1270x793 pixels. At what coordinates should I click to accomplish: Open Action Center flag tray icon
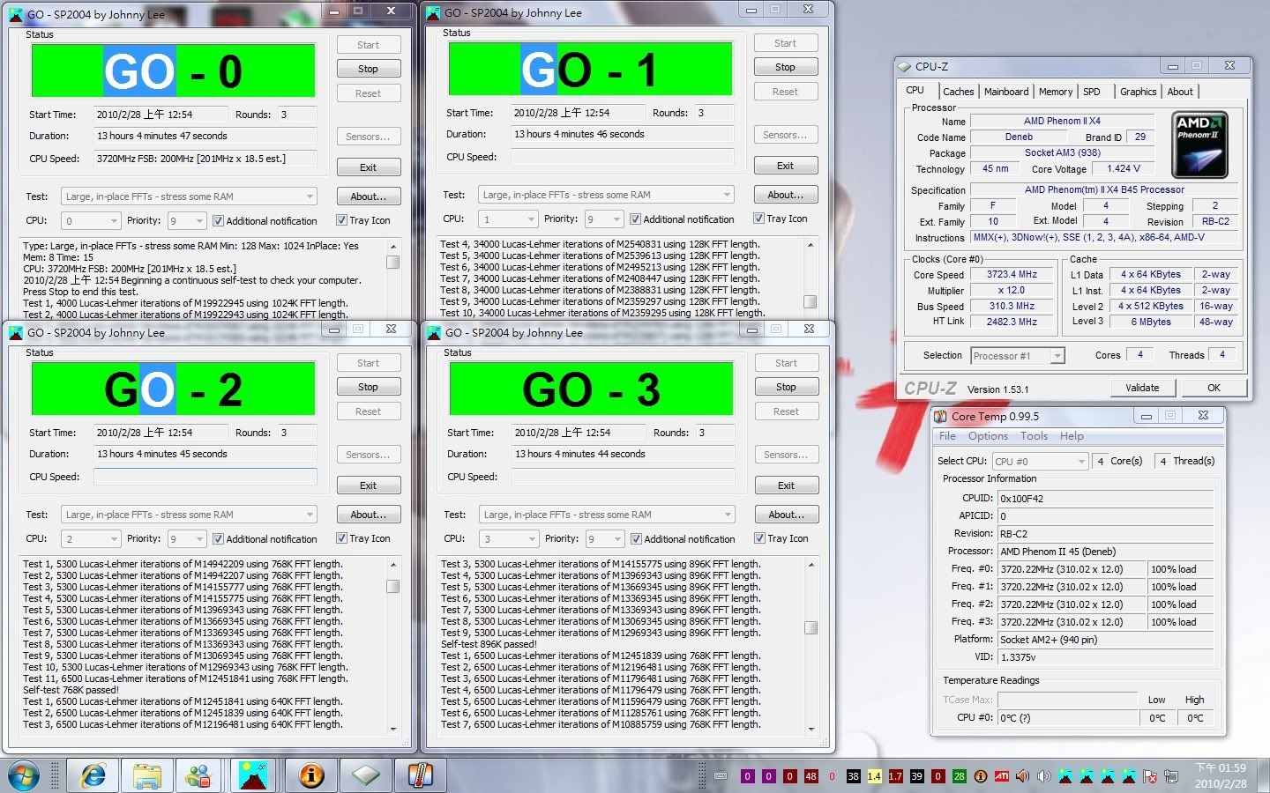click(1150, 776)
